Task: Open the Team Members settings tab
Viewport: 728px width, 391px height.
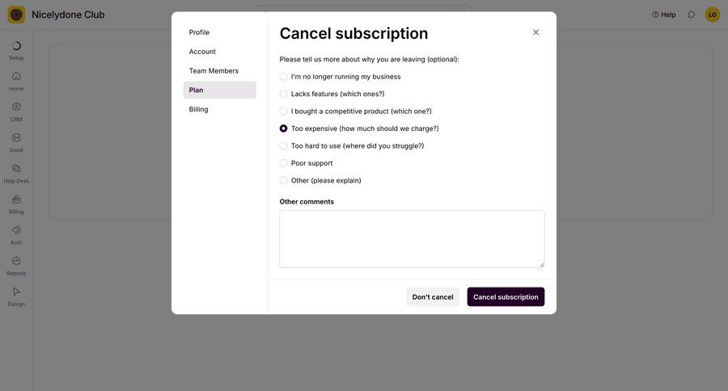Action: click(x=214, y=71)
